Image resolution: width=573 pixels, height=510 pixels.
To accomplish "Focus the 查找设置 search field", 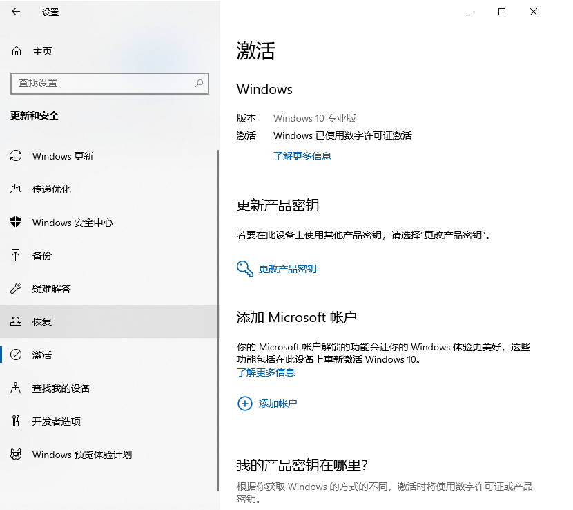I will click(x=110, y=84).
